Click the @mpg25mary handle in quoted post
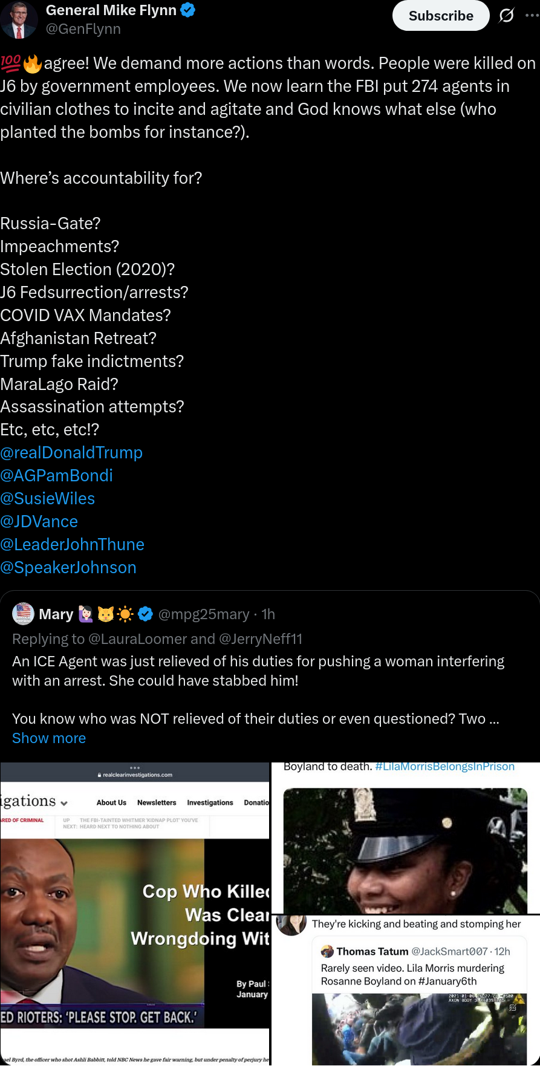This screenshot has width=540, height=1066. pos(204,614)
